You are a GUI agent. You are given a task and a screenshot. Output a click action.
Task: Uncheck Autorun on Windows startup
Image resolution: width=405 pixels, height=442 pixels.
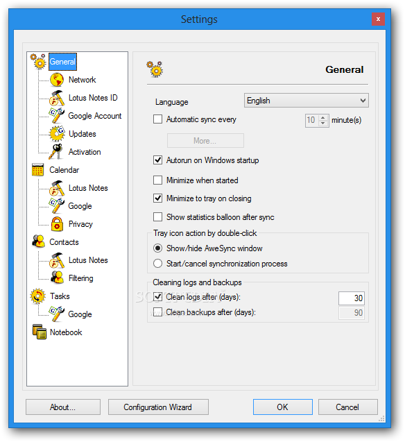pyautogui.click(x=157, y=160)
